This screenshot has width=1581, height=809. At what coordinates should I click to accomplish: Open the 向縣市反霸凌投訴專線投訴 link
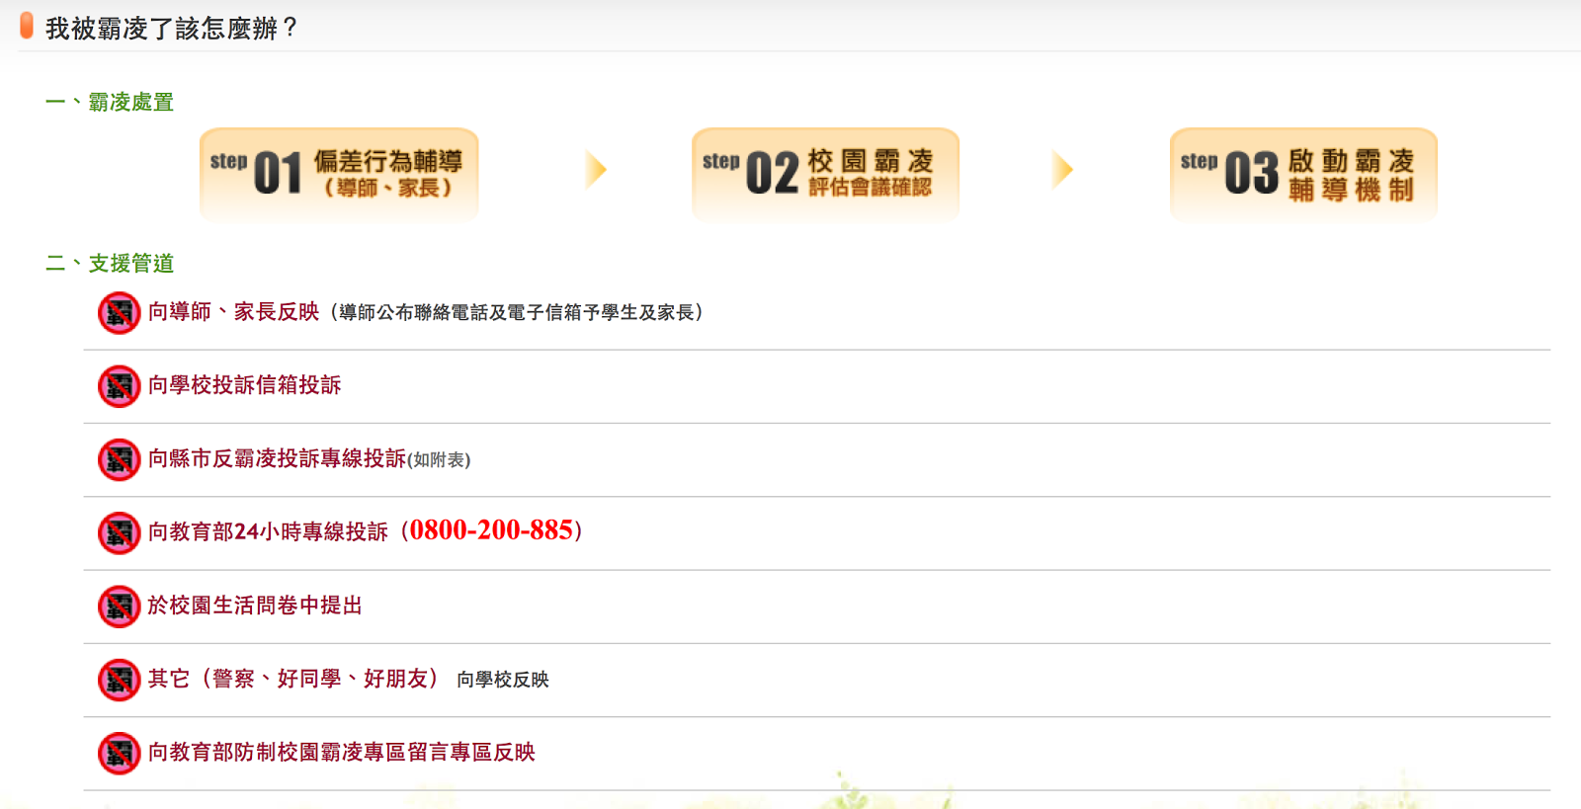pyautogui.click(x=277, y=458)
